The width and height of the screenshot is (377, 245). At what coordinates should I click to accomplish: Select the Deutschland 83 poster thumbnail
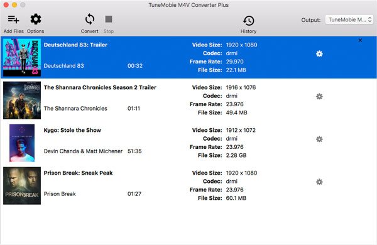coord(22,57)
